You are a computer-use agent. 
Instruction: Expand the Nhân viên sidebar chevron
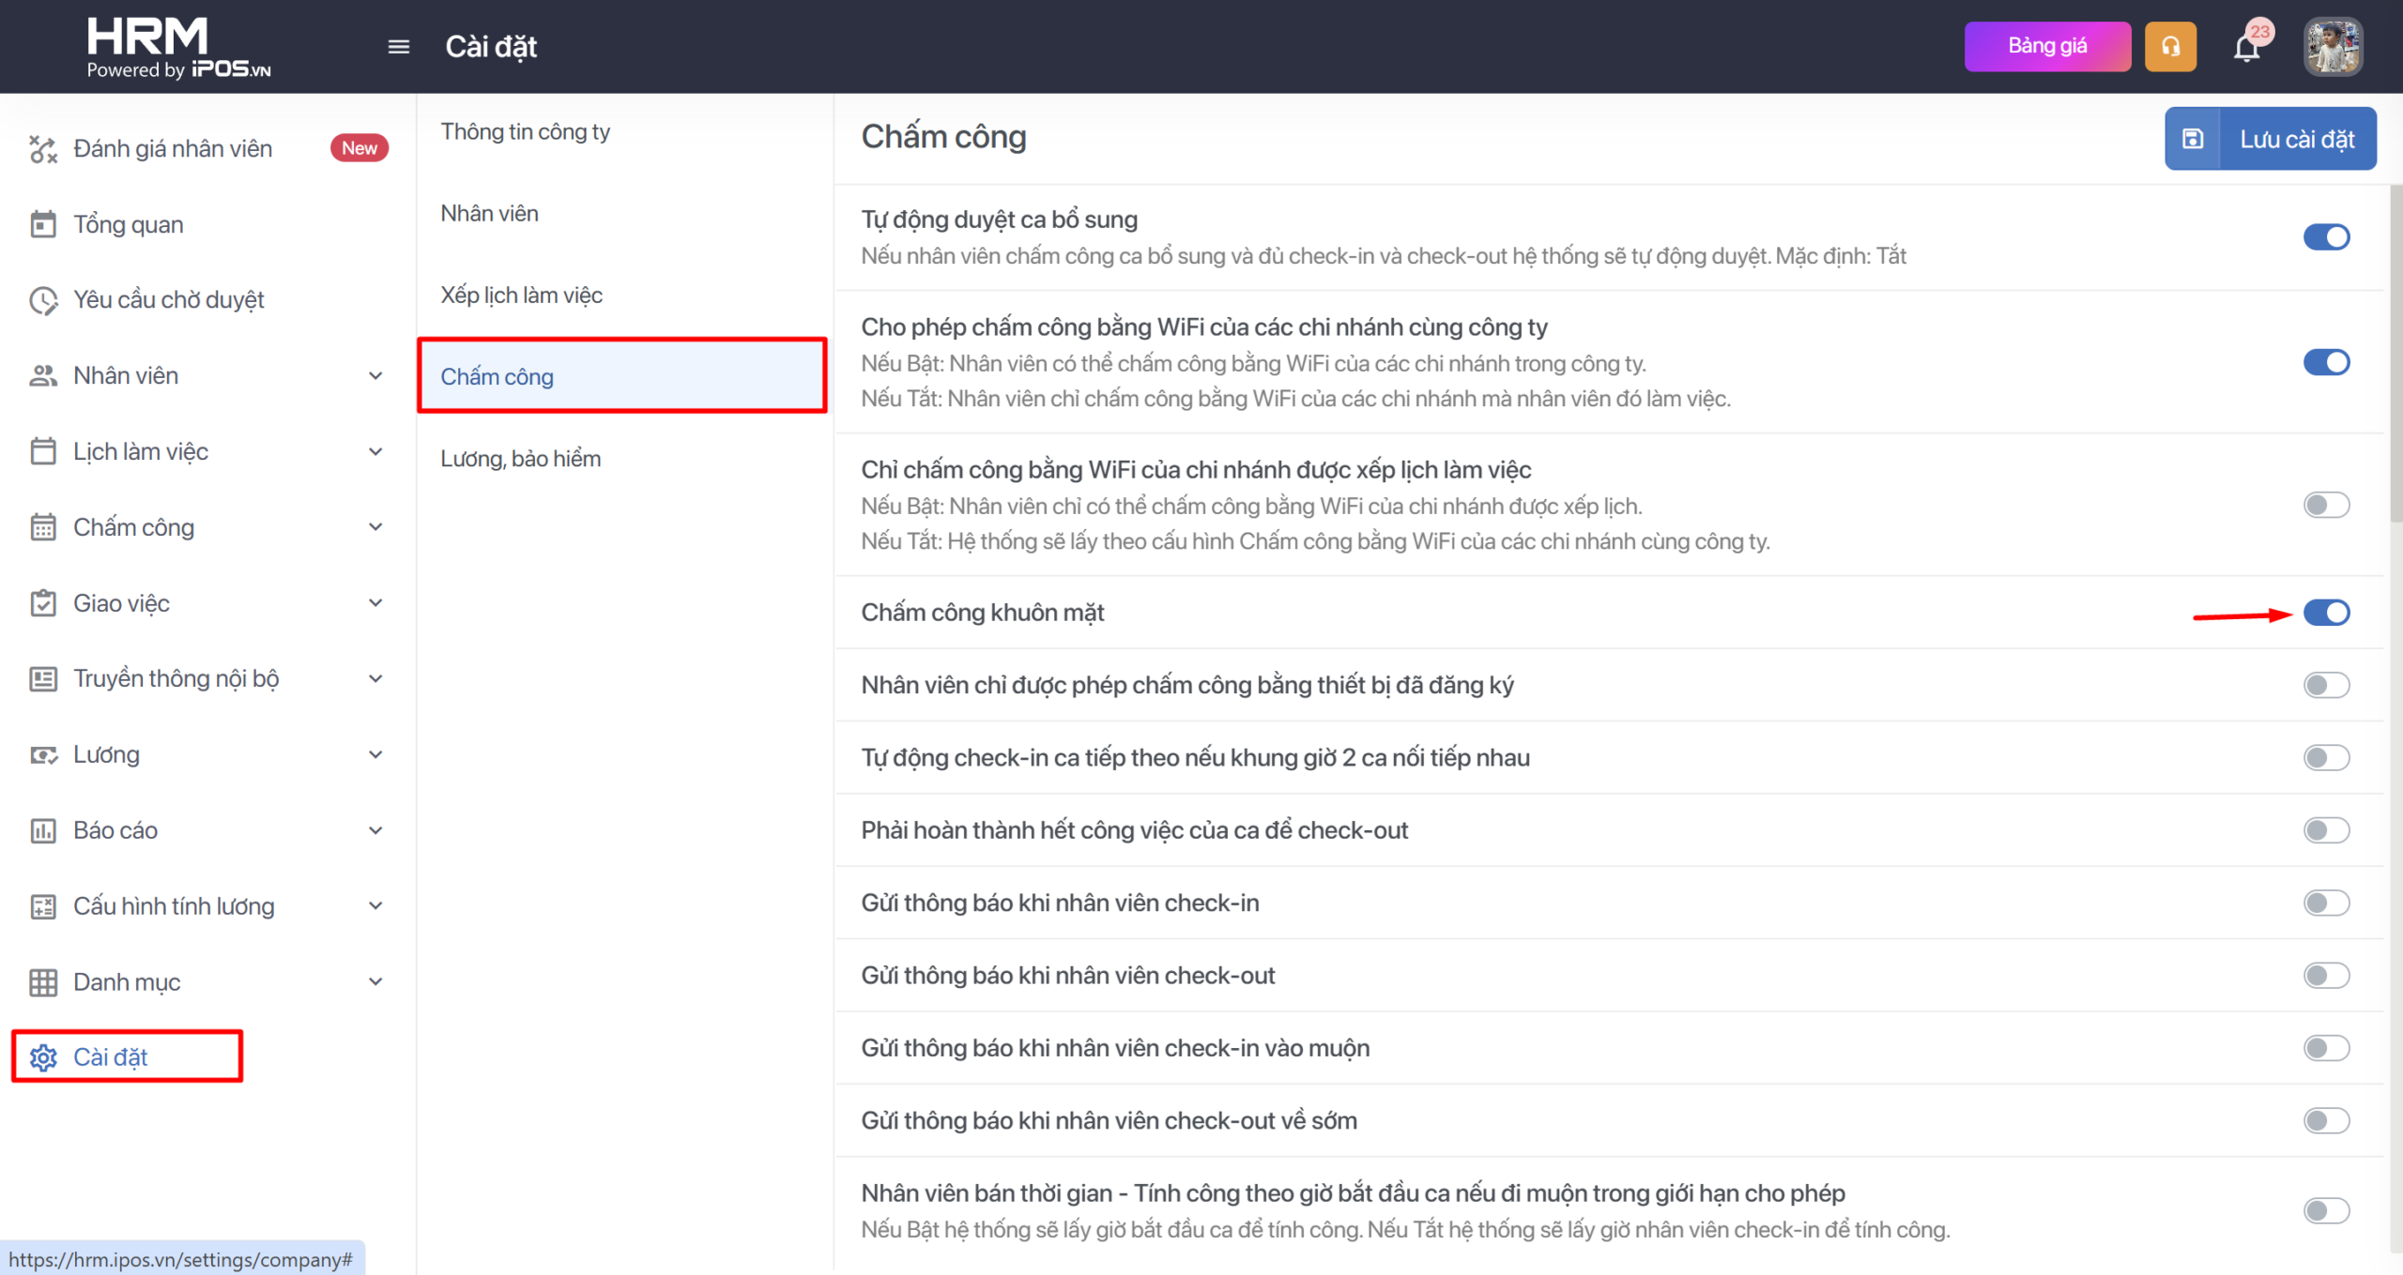[x=375, y=376]
